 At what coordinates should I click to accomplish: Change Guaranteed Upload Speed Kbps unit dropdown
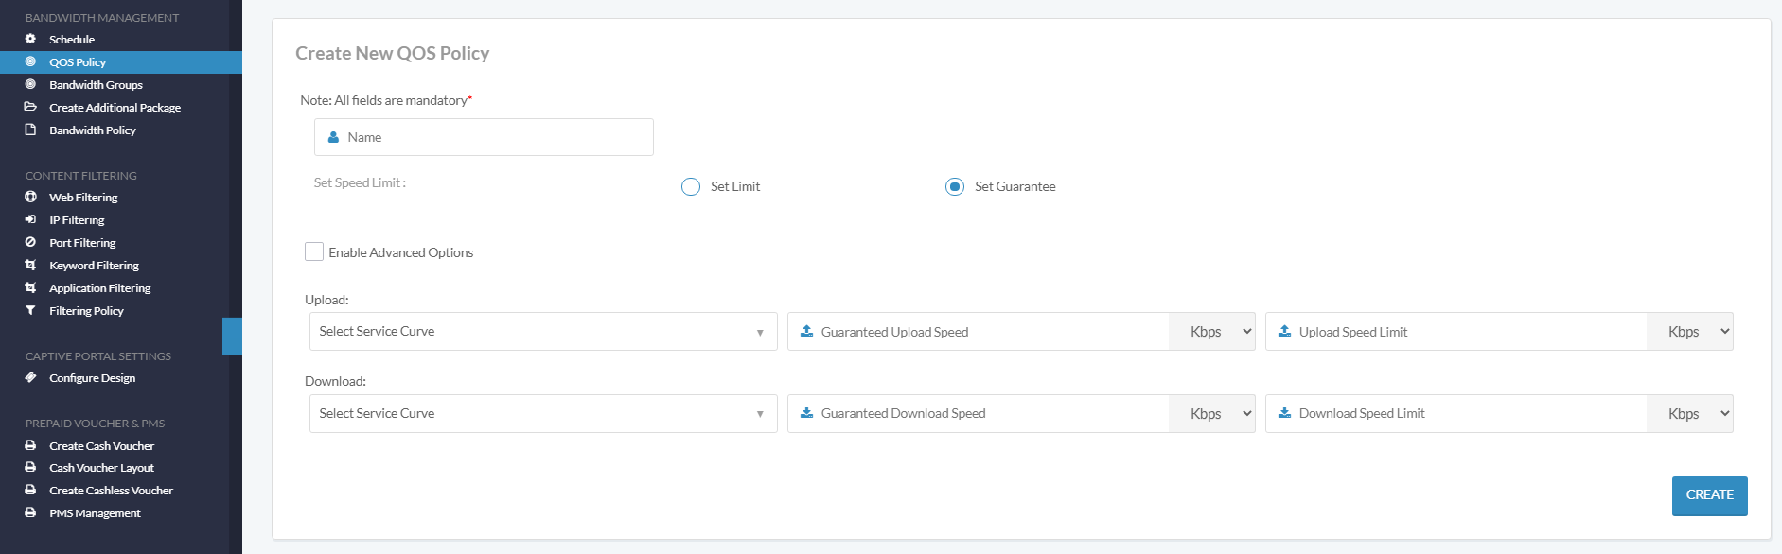1212,332
